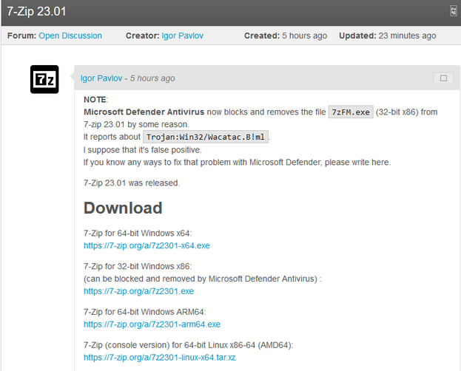Click the NOTE heading text
461x371 pixels.
96,100
